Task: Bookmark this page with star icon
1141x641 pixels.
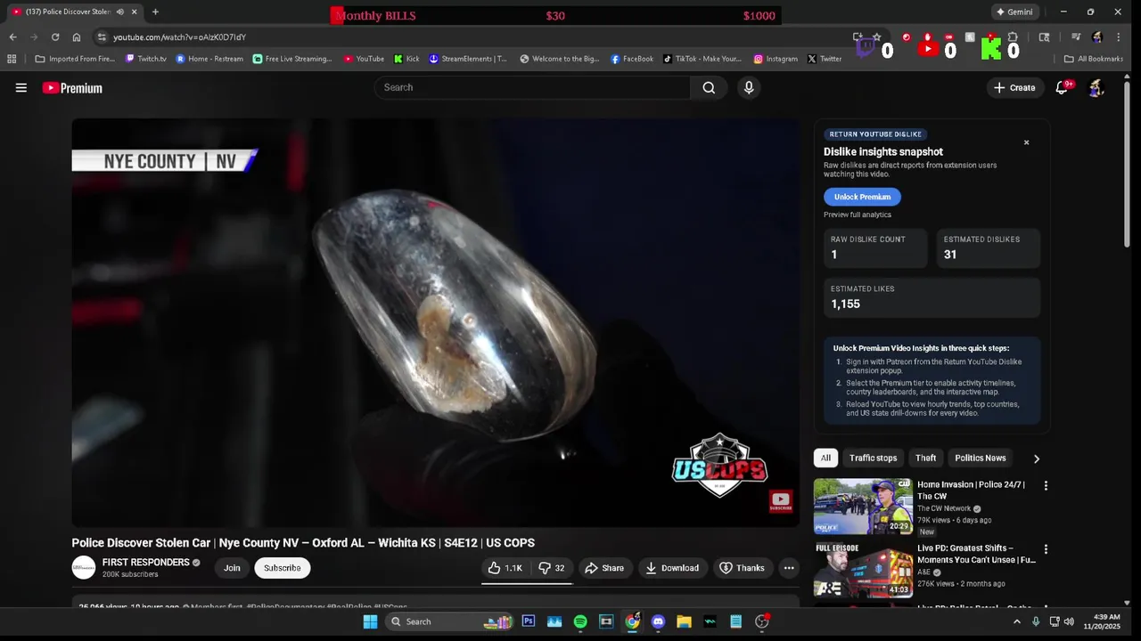Action: pyautogui.click(x=876, y=37)
